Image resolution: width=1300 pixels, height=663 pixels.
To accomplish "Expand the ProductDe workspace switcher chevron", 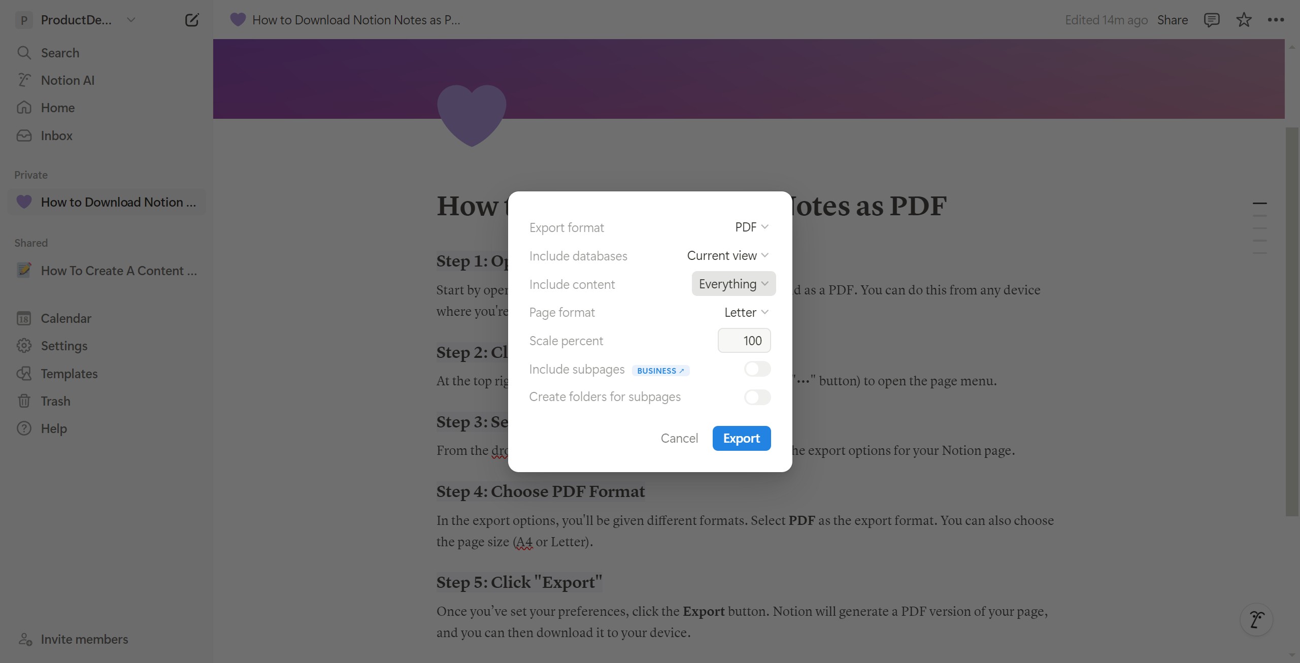I will coord(131,20).
